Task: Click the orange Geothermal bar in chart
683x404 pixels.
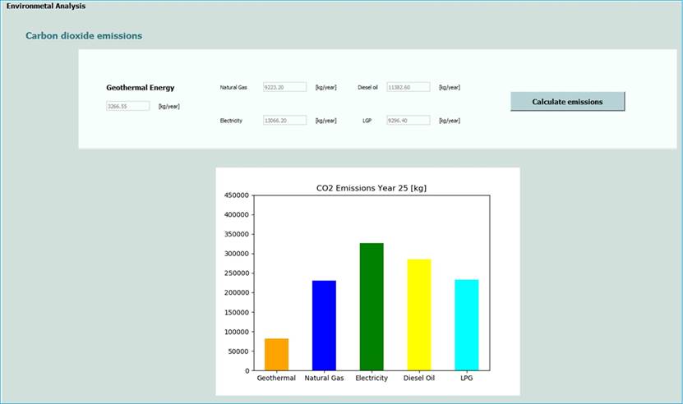Action: click(276, 354)
